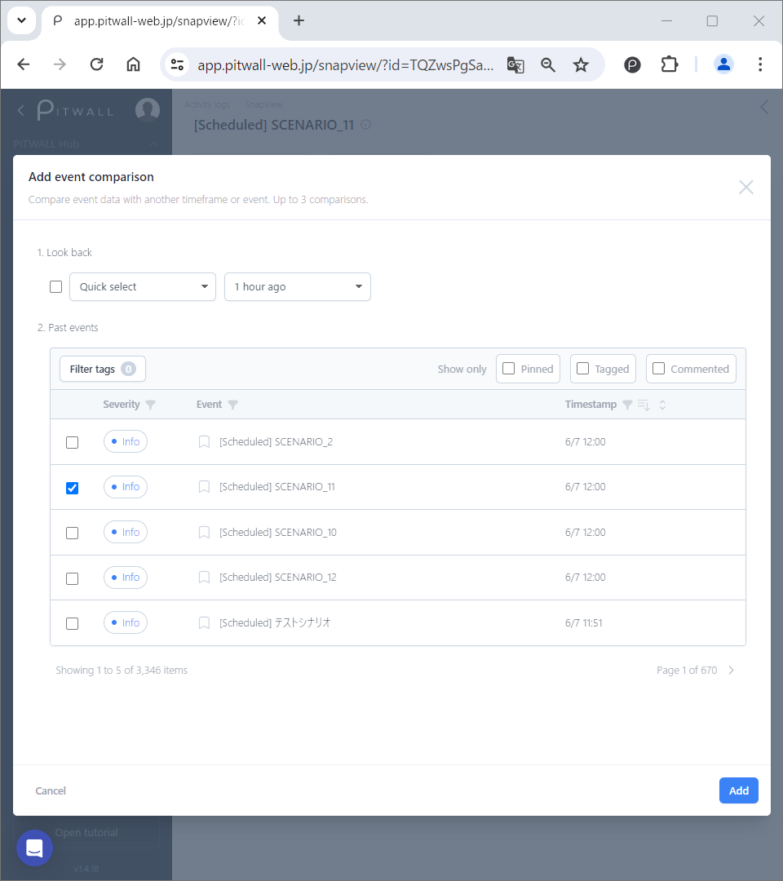Click the Severity column filter icon
Viewport: 783px width, 881px height.
tap(150, 405)
